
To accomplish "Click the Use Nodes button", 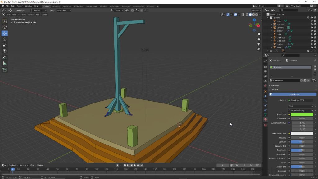I will pos(294,94).
